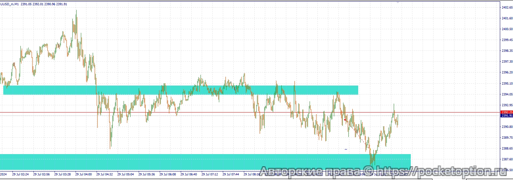Image resolution: width=513 pixels, height=180 pixels.
Task: Click the 29 Jul 05:36 time label
Action: pyautogui.click(x=147, y=174)
